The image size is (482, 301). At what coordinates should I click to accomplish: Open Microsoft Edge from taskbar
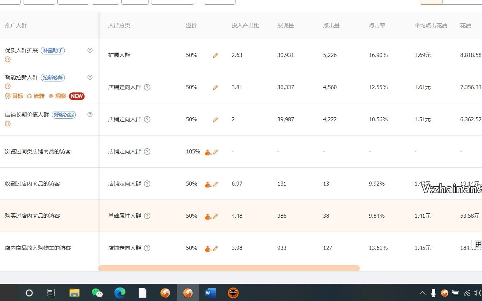[x=120, y=293]
